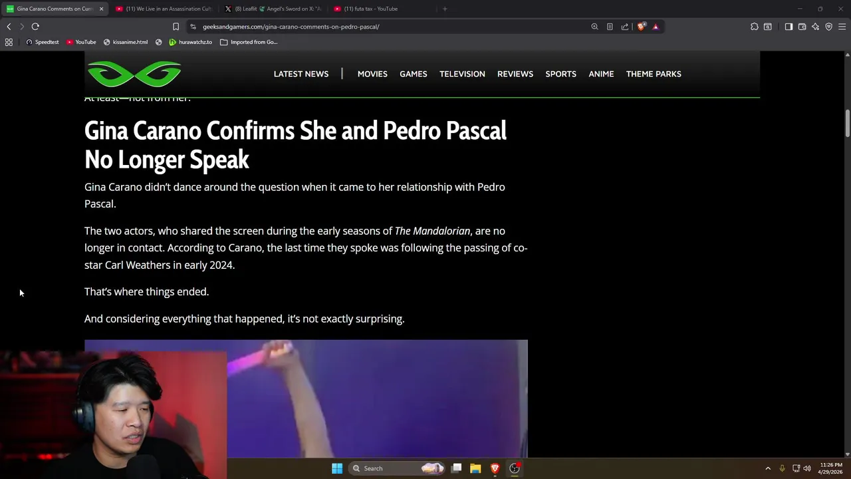This screenshot has width=851, height=479.
Task: Open the Speedtest bookmark
Action: (x=42, y=42)
